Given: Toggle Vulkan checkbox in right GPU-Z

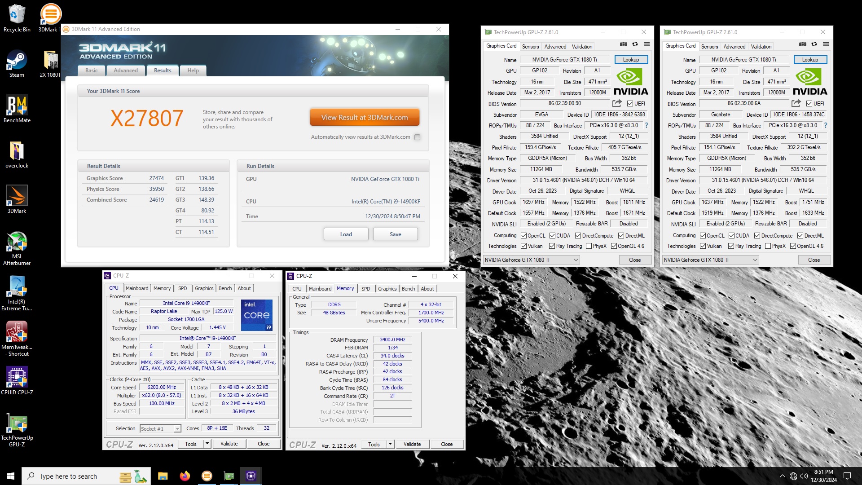Looking at the screenshot, I should [703, 246].
